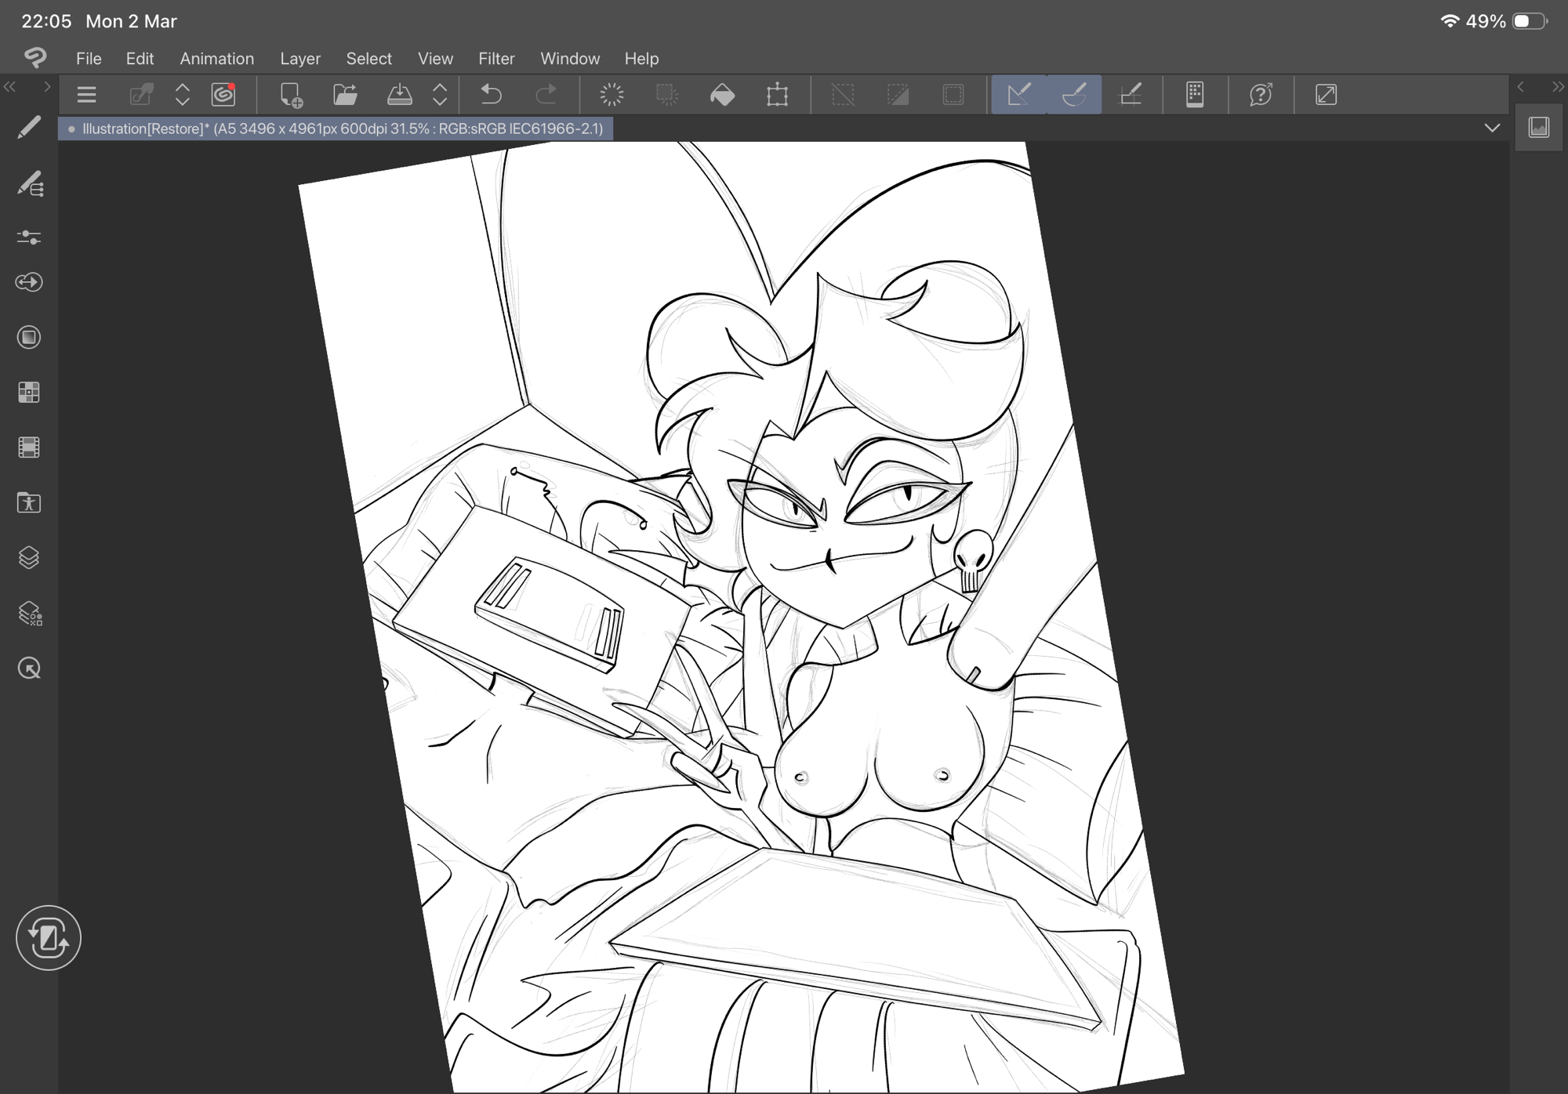The height and width of the screenshot is (1094, 1568).
Task: Open the Clip Studio spiral icon
Action: pyautogui.click(x=223, y=95)
